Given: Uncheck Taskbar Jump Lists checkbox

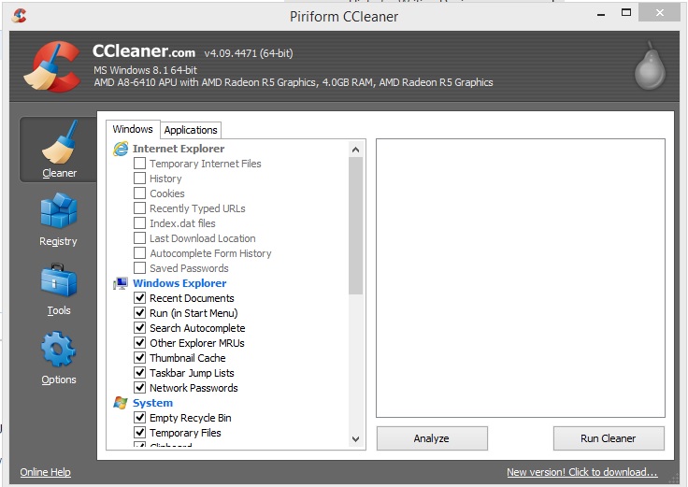Looking at the screenshot, I should pyautogui.click(x=139, y=372).
